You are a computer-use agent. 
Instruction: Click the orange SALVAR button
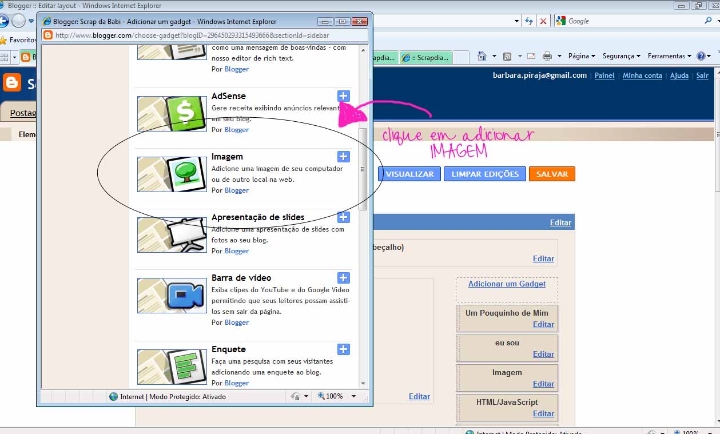click(x=552, y=174)
